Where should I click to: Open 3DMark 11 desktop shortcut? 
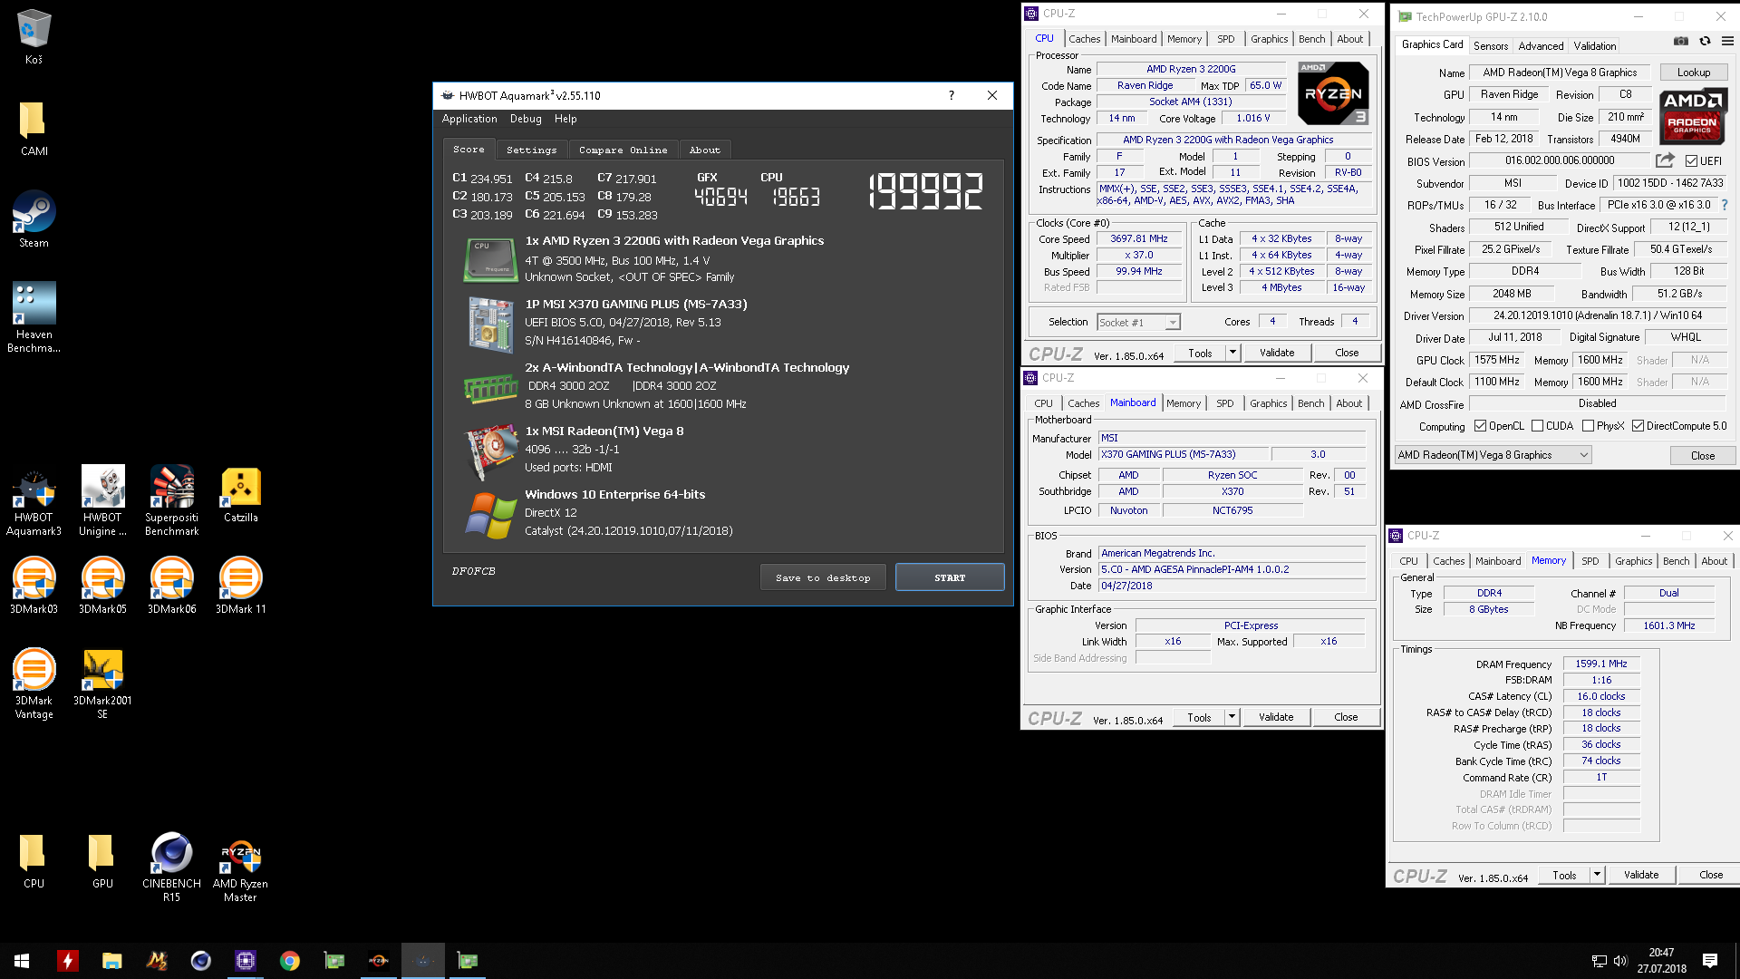240,586
